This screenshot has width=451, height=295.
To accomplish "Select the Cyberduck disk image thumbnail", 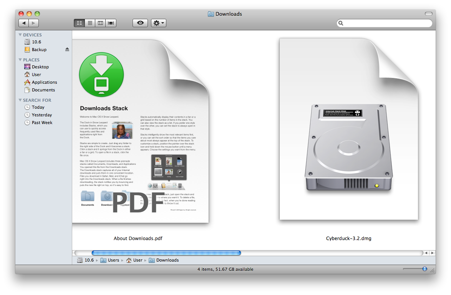I will [x=348, y=129].
